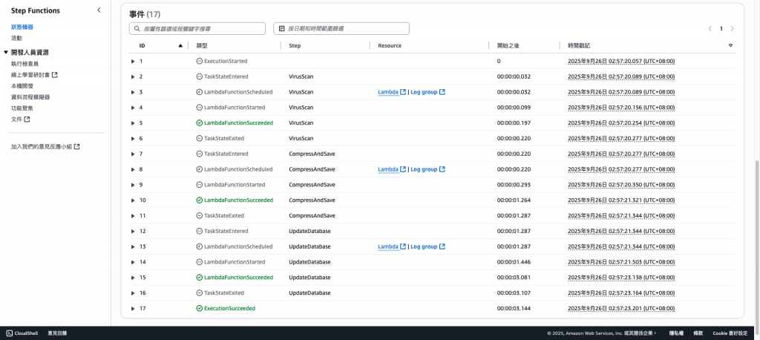Image resolution: width=760 pixels, height=340 pixels.
Task: Open Cookie 喜好設定 in footer
Action: 730,333
